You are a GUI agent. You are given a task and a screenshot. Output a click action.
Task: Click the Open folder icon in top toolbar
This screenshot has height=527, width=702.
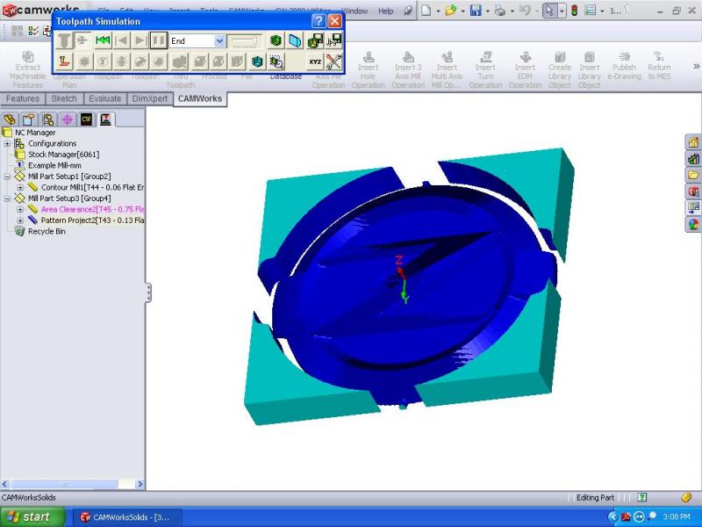tap(451, 11)
